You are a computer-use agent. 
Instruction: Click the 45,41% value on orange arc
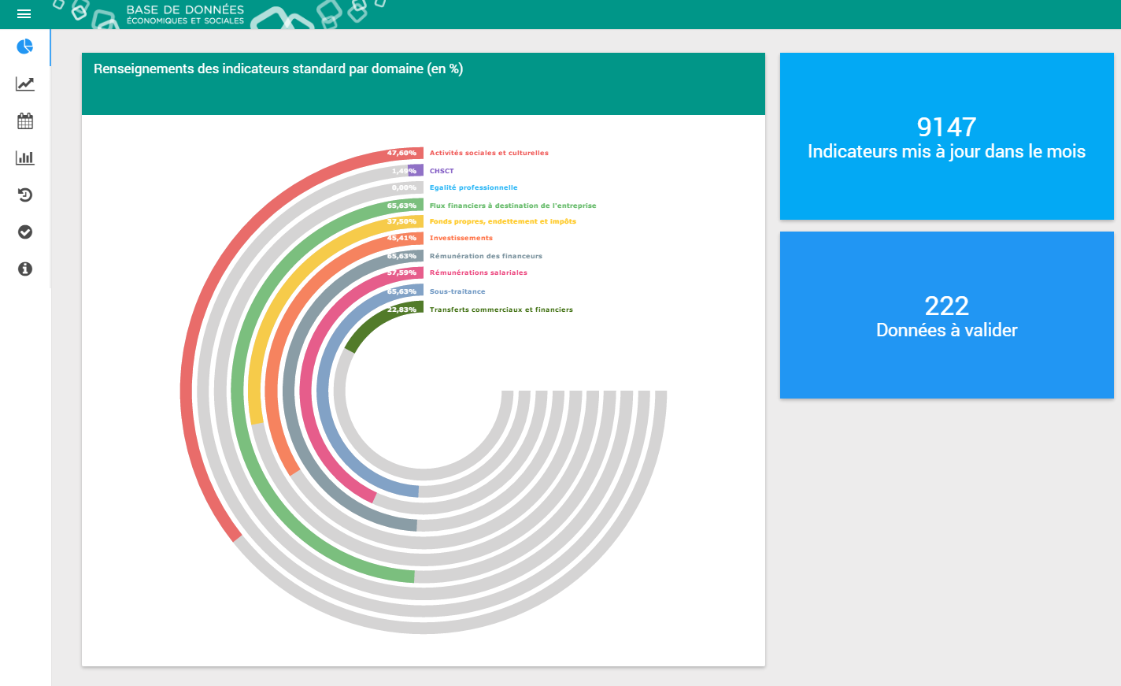pyautogui.click(x=401, y=238)
